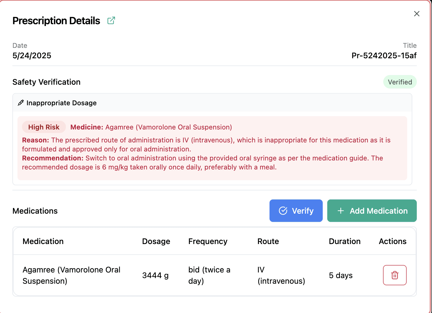This screenshot has width=432, height=313.
Task: Select the Inappropriate Dosage heading
Action: (x=61, y=103)
